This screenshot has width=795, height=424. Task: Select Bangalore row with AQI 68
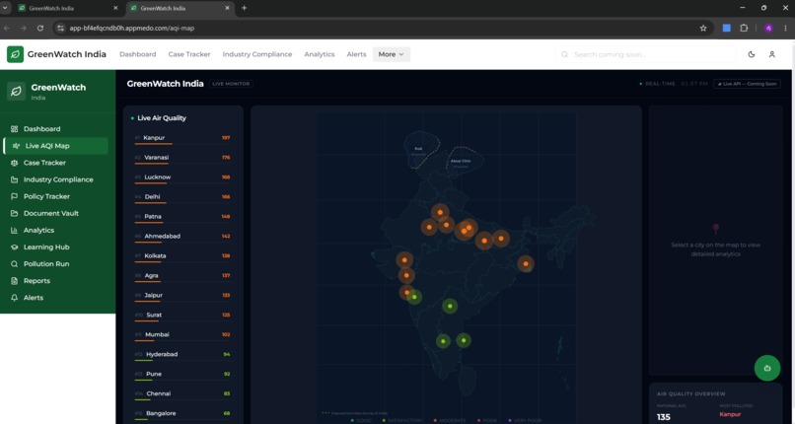tap(182, 414)
